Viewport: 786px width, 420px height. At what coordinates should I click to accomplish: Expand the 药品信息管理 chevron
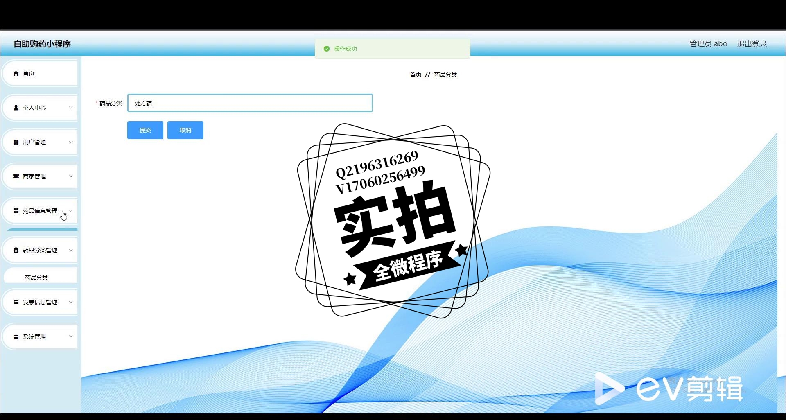click(71, 211)
